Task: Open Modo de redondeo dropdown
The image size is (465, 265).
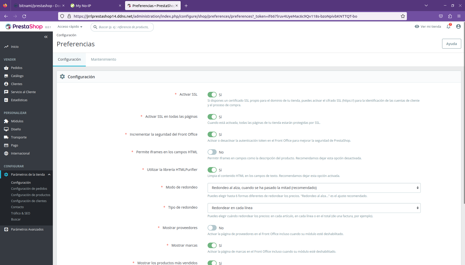Action: pyautogui.click(x=314, y=188)
